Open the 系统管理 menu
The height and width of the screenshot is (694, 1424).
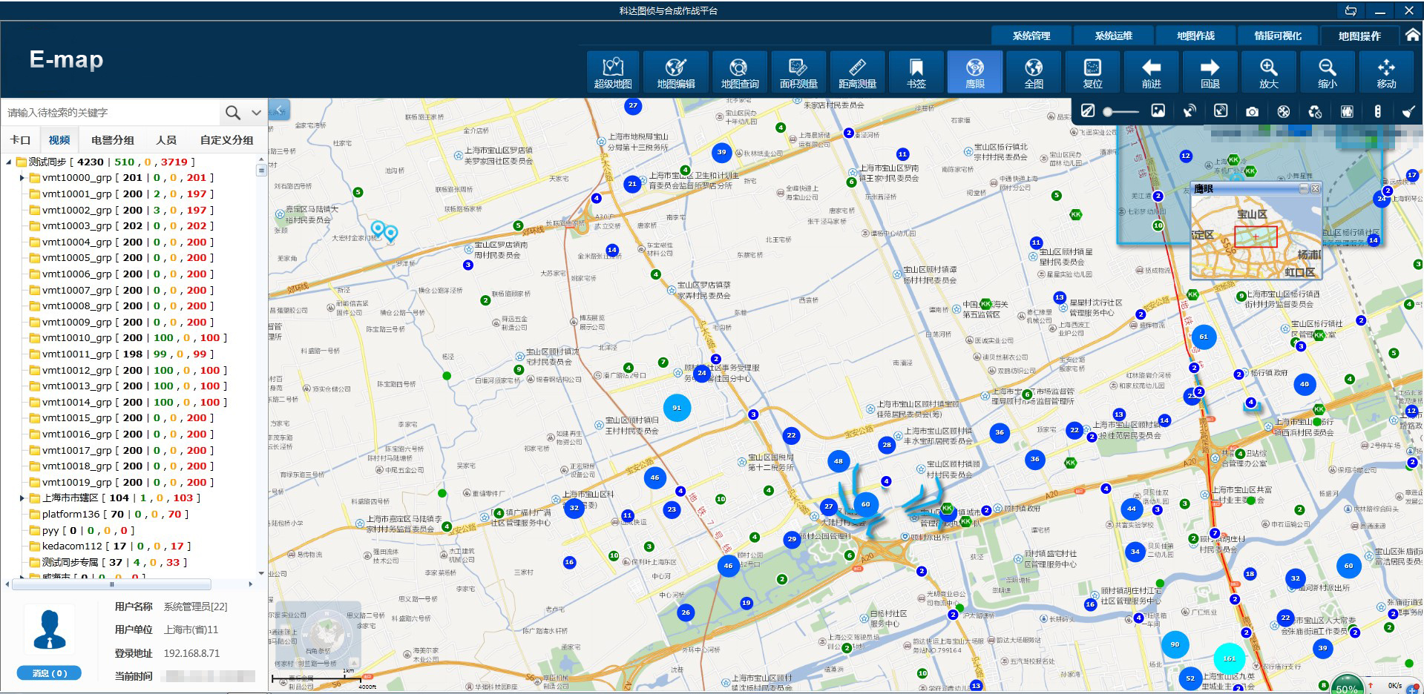pos(1031,36)
